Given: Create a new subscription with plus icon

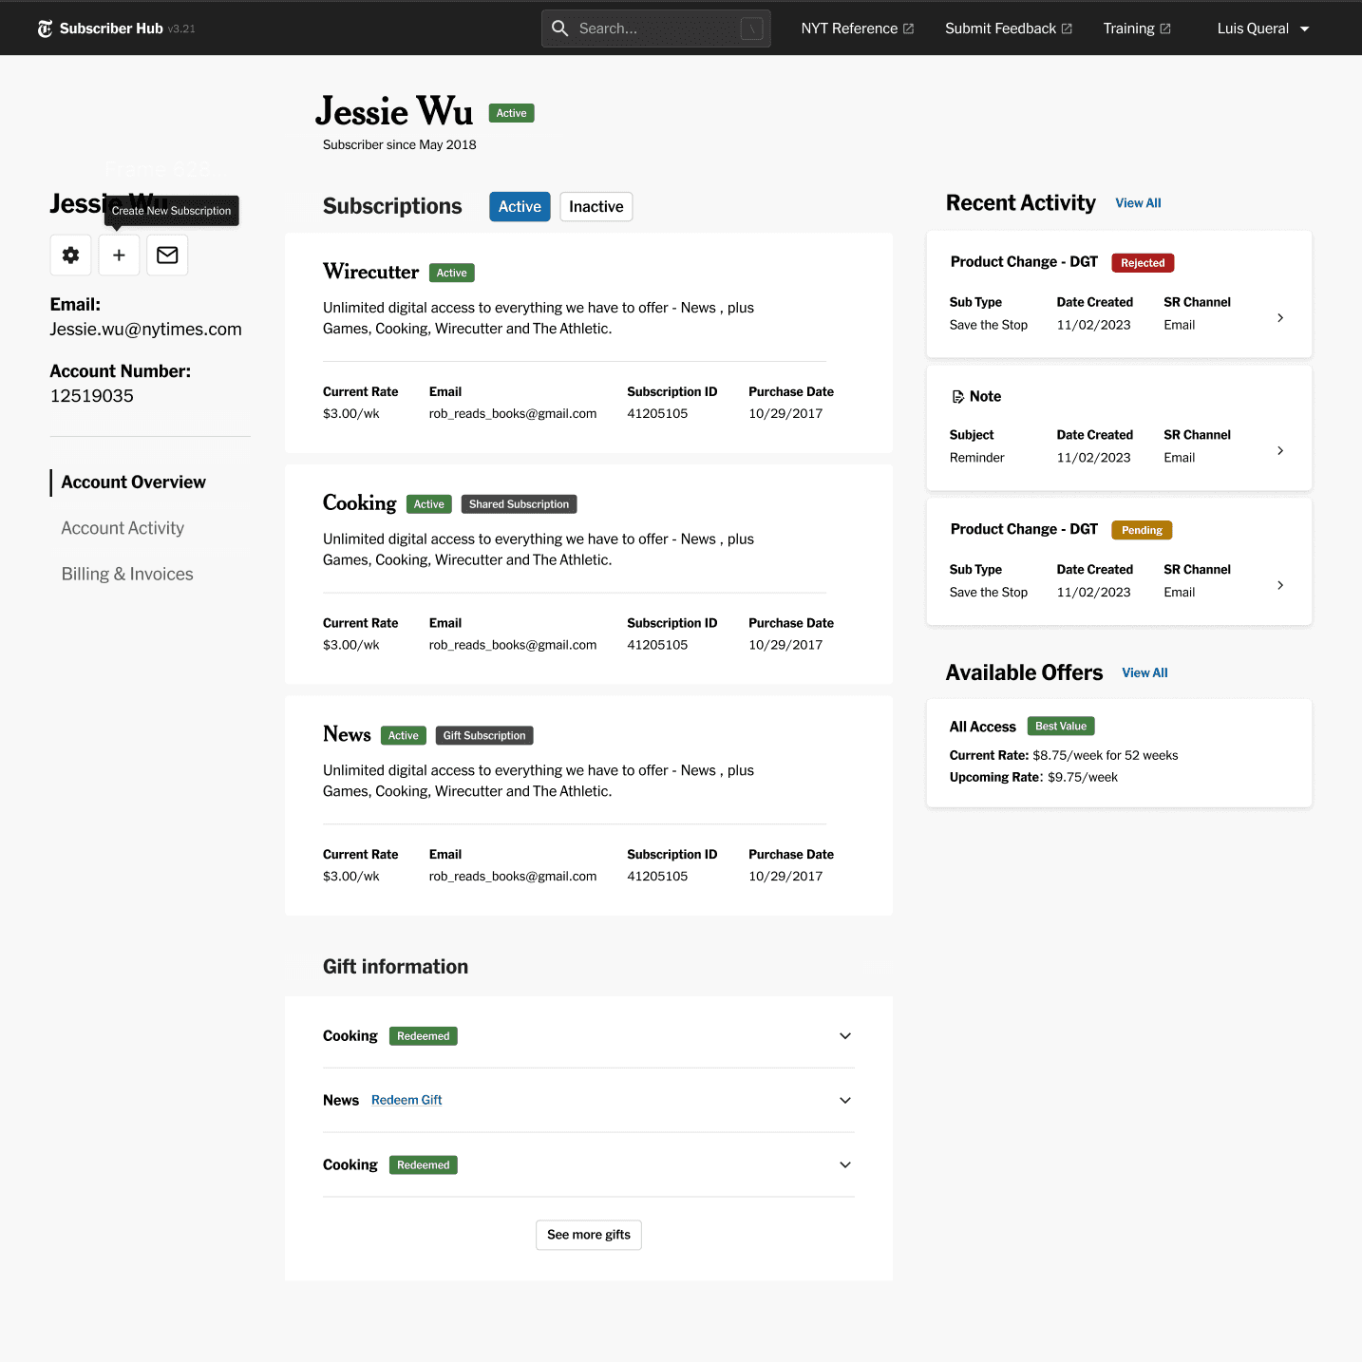Looking at the screenshot, I should (119, 255).
